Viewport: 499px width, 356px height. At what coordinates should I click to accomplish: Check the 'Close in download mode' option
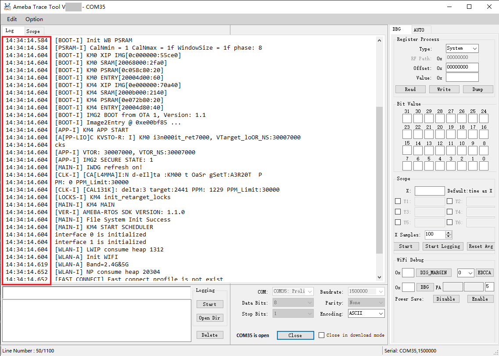coord(322,335)
